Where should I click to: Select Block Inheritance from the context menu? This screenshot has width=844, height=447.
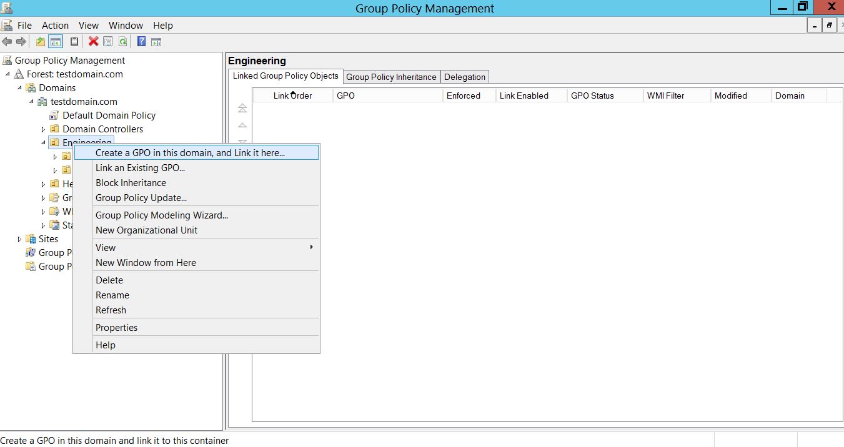point(131,183)
